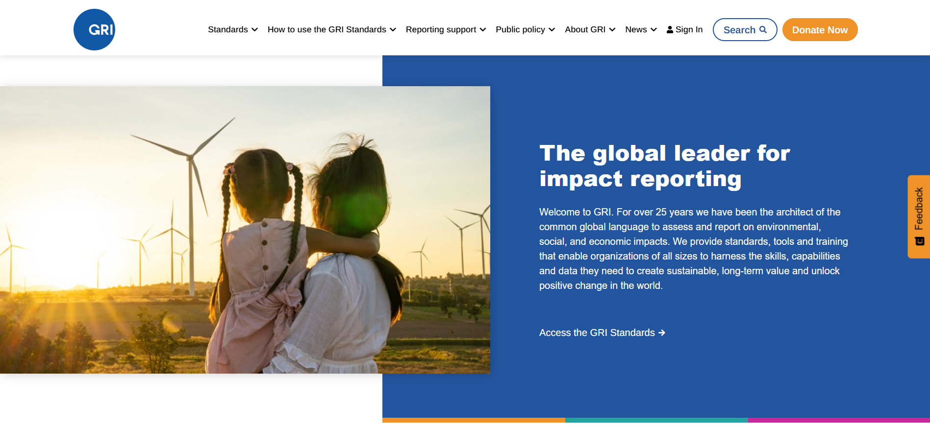Click the Sign In person icon
This screenshot has width=930, height=427.
[x=670, y=30]
